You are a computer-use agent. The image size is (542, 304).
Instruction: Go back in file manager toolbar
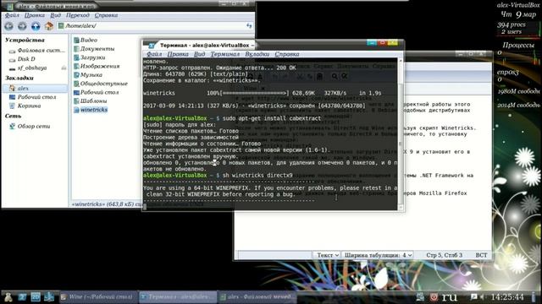point(8,26)
